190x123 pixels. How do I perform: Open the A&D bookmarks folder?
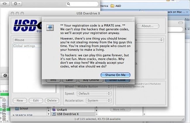pos(116,6)
